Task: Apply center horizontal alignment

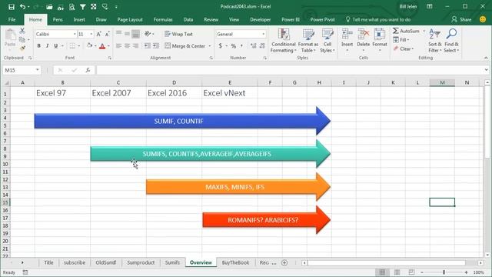Action: 127,46
